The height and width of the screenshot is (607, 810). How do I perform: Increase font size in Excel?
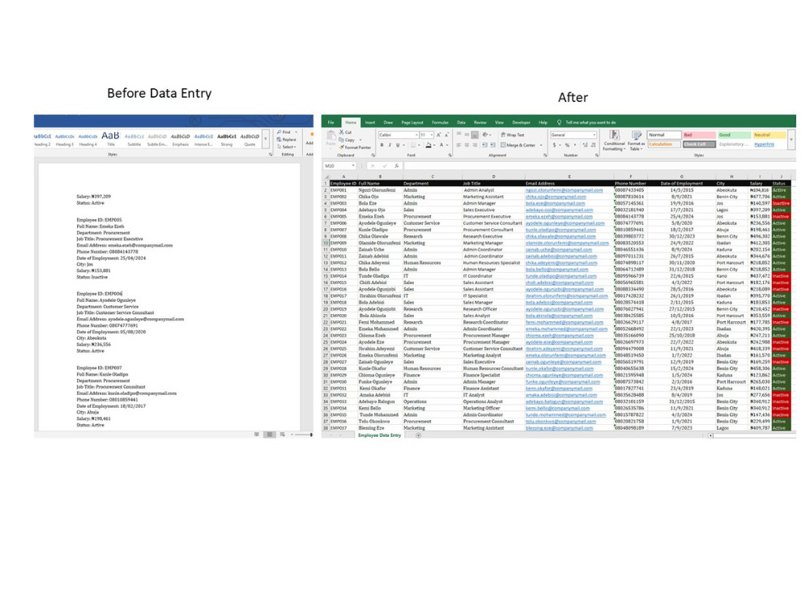438,134
